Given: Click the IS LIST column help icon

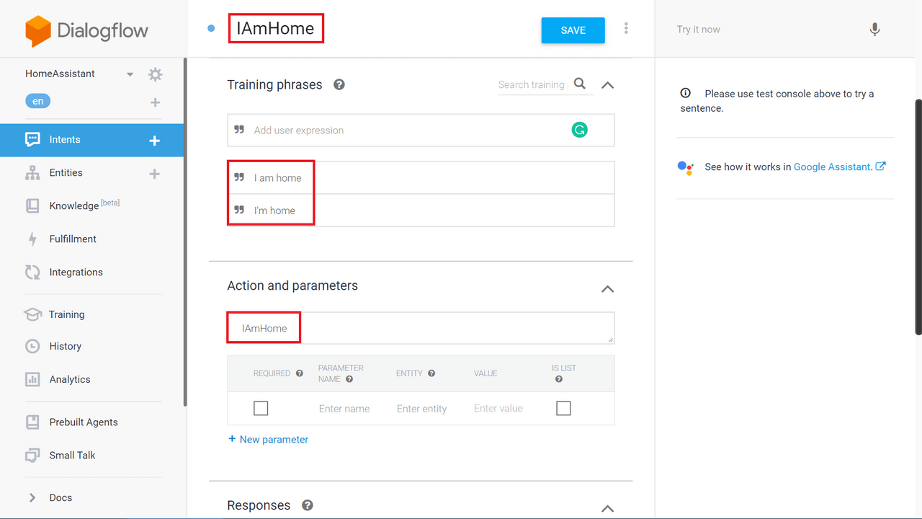Looking at the screenshot, I should click(559, 379).
